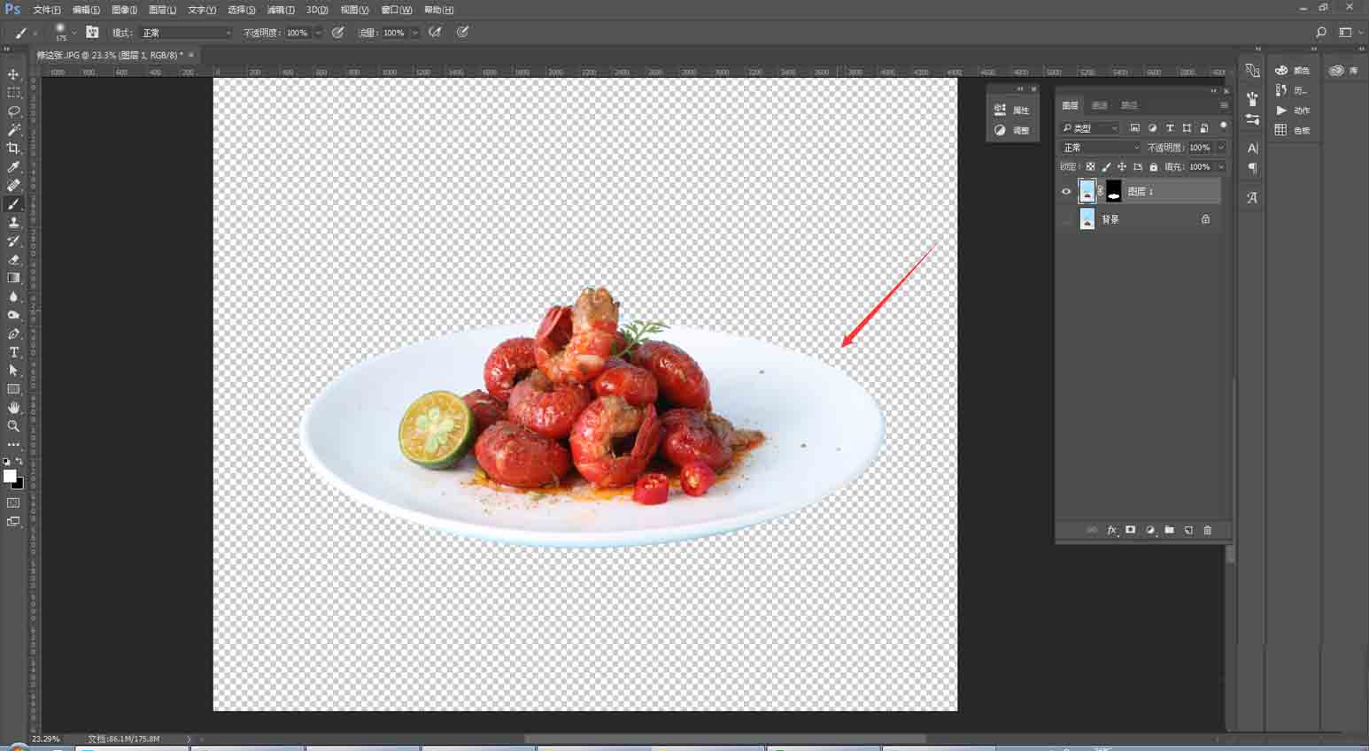Image resolution: width=1369 pixels, height=751 pixels.
Task: Open the 动作 actions panel button
Action: (1293, 111)
